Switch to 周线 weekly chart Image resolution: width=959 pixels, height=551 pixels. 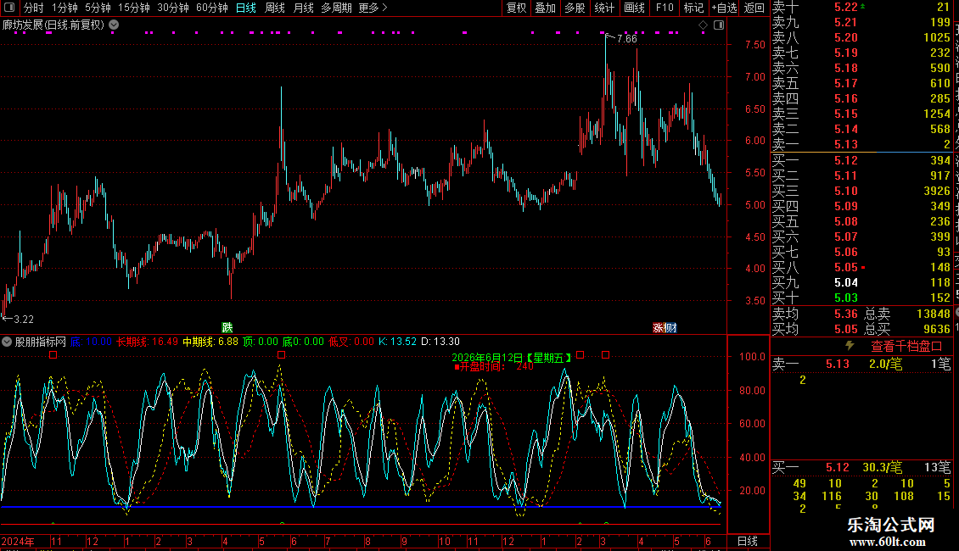coord(275,8)
